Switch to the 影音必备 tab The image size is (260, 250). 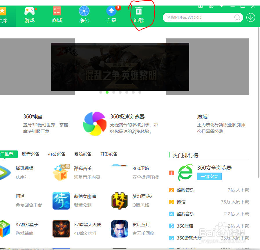pyautogui.click(x=31, y=154)
